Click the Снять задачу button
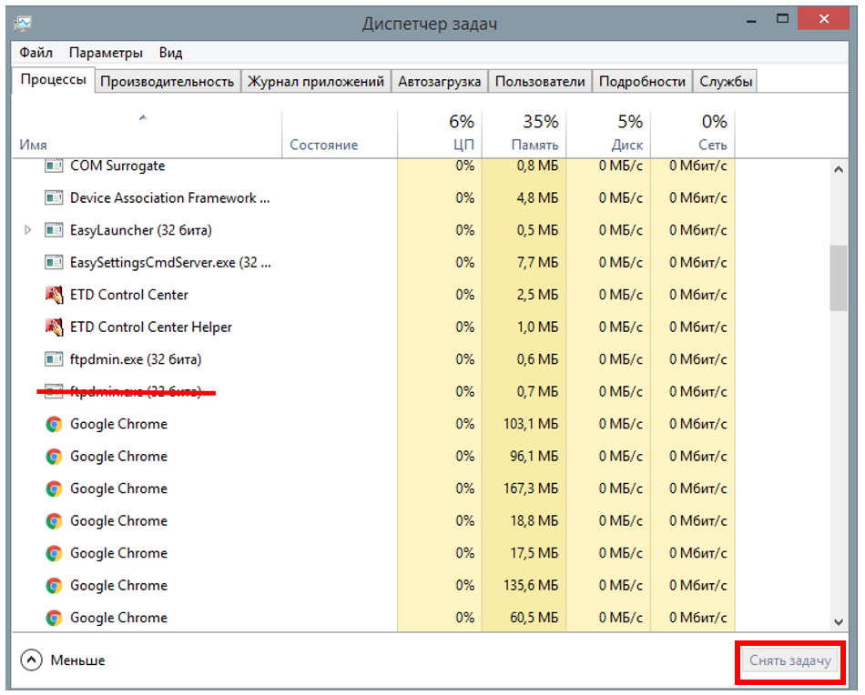The width and height of the screenshot is (865, 695). tap(789, 661)
